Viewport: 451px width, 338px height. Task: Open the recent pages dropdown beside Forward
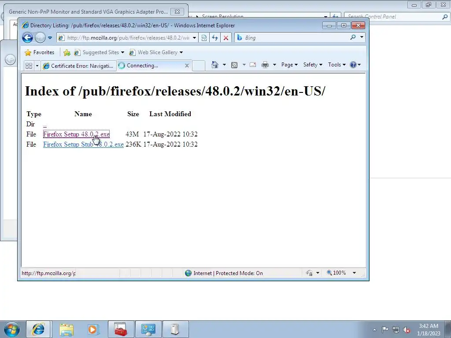50,38
